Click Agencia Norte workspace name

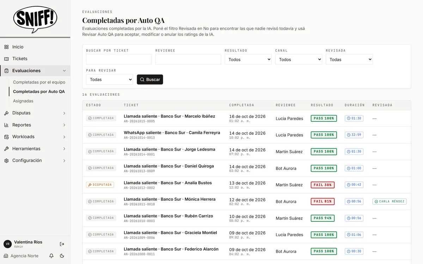pos(24,256)
